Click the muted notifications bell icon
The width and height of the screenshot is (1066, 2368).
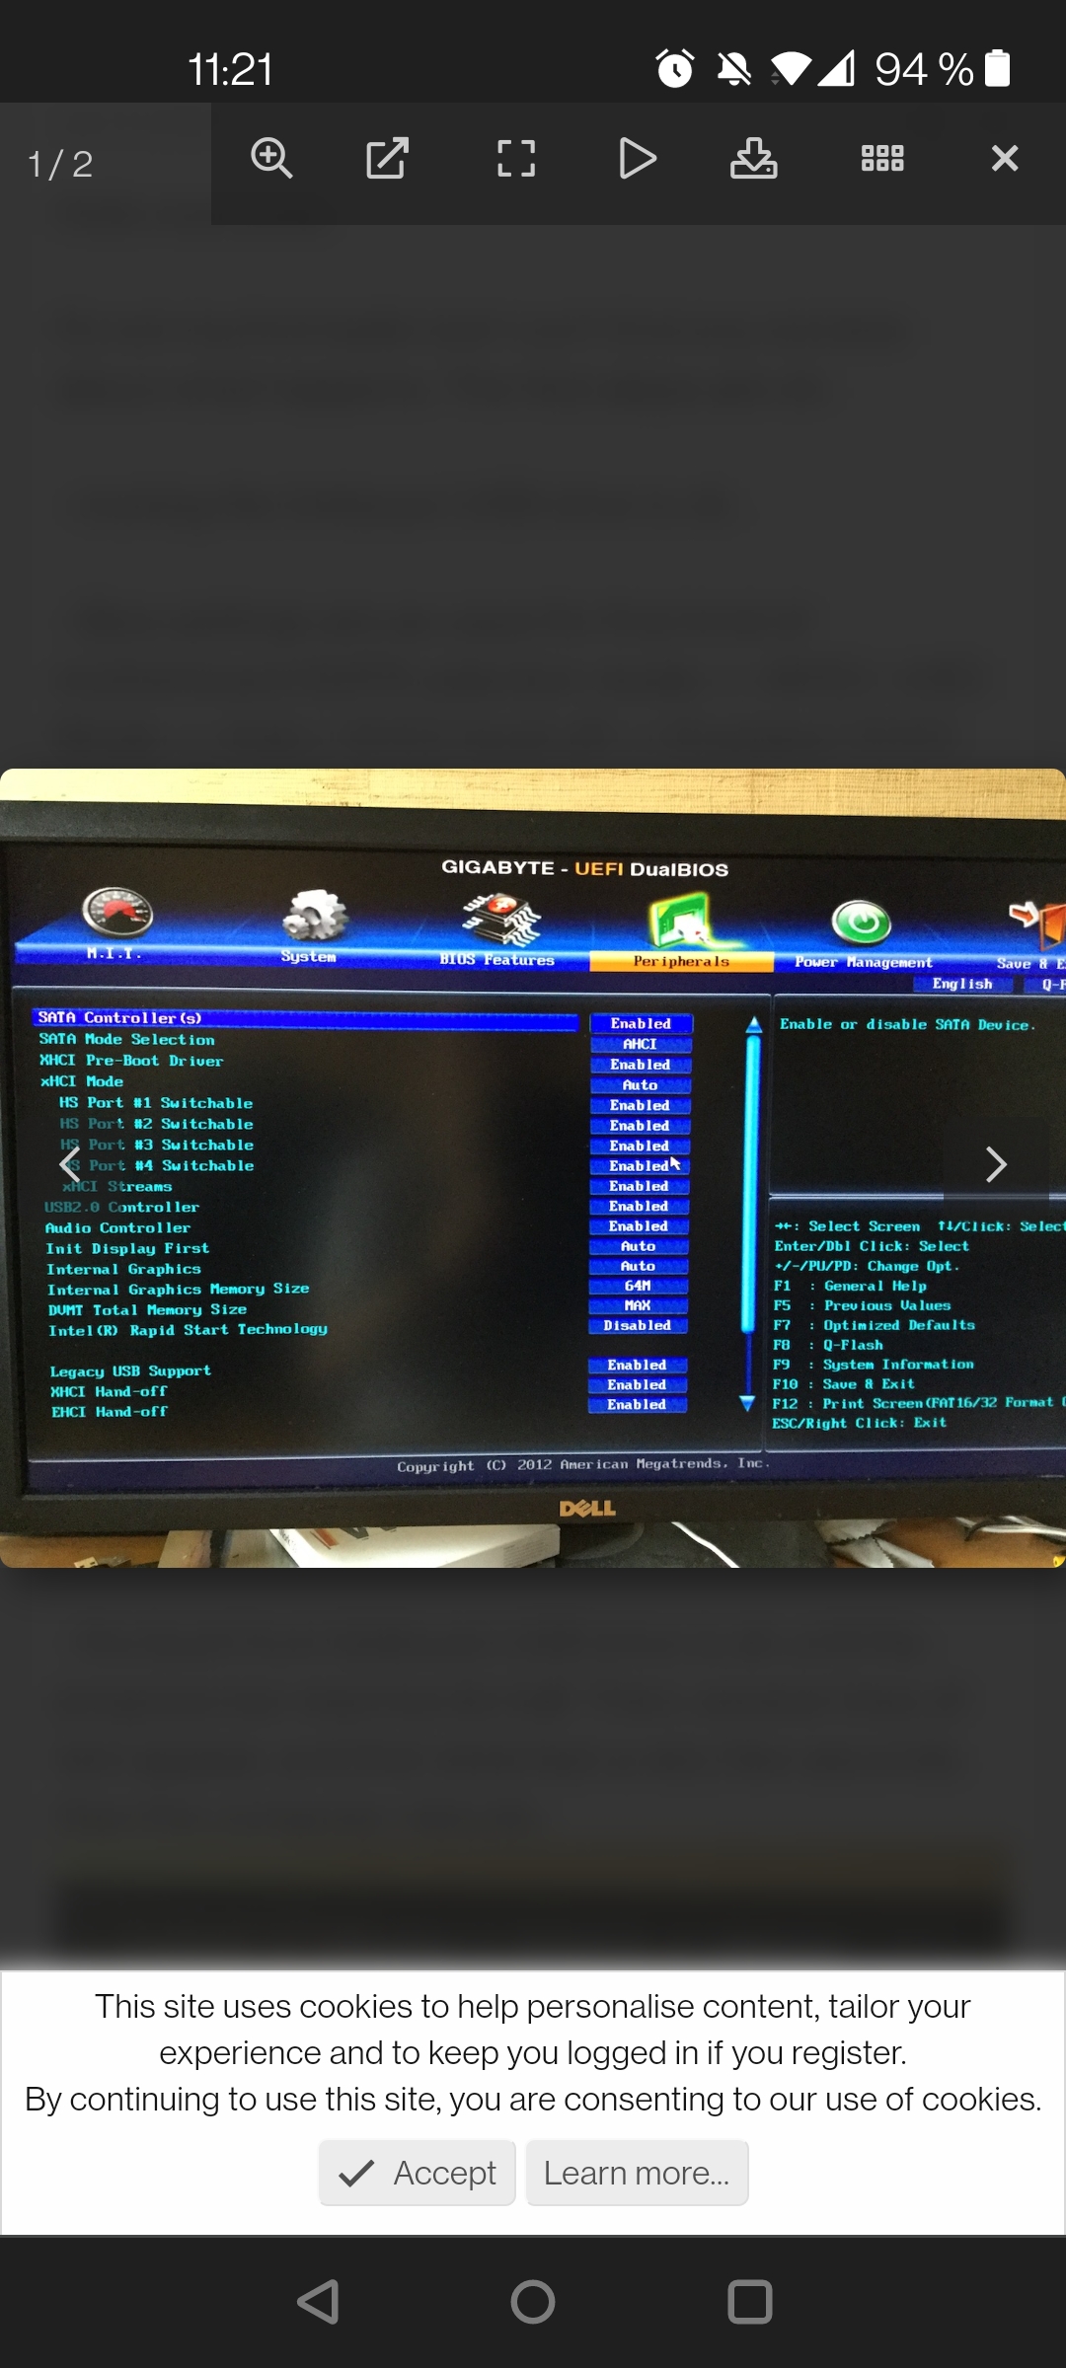(733, 68)
